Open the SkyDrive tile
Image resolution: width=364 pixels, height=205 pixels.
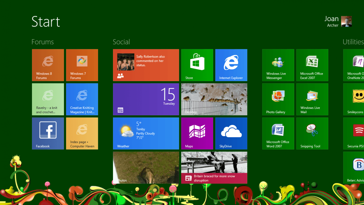coord(231,133)
